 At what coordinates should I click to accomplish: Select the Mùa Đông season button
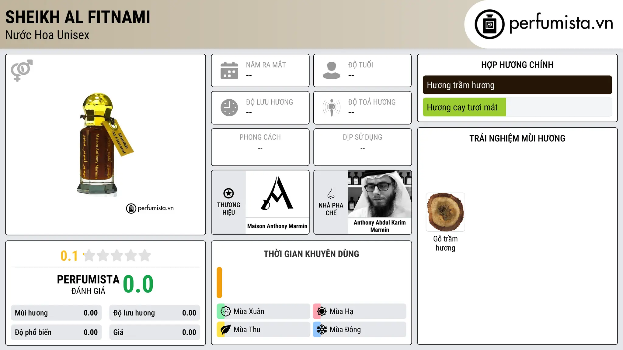click(360, 330)
